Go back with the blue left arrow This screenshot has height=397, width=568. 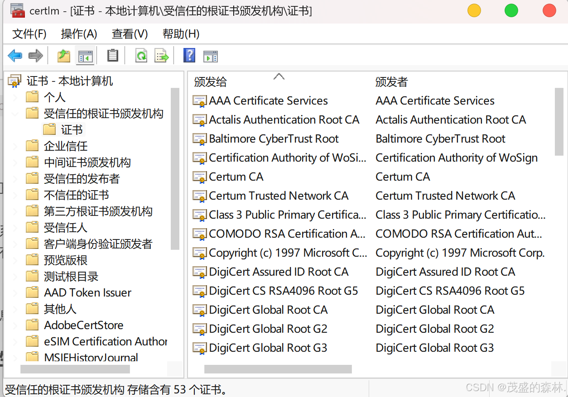click(15, 56)
